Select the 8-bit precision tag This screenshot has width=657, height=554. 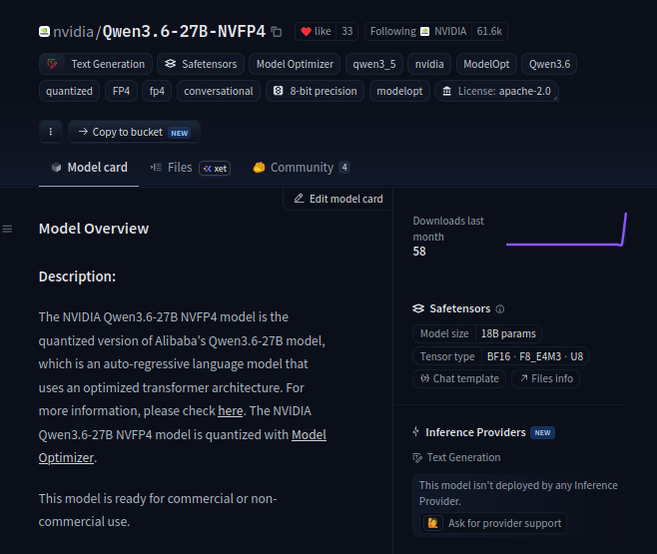point(316,91)
